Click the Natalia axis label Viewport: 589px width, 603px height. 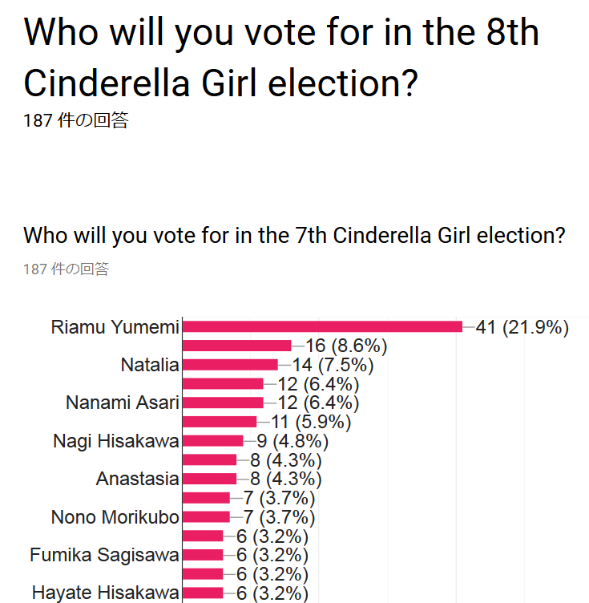[150, 365]
